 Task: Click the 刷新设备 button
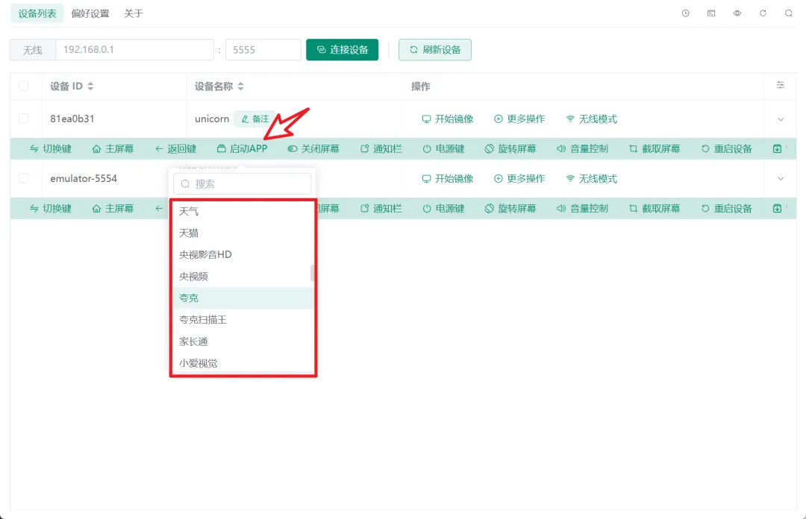pos(435,50)
